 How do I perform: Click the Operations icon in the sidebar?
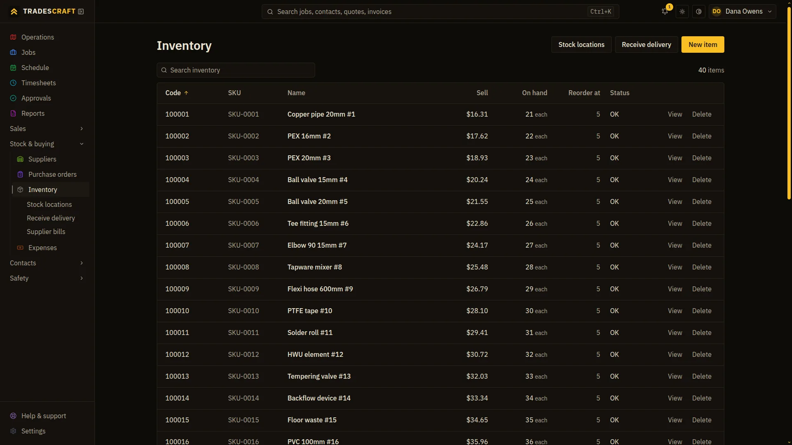click(13, 37)
